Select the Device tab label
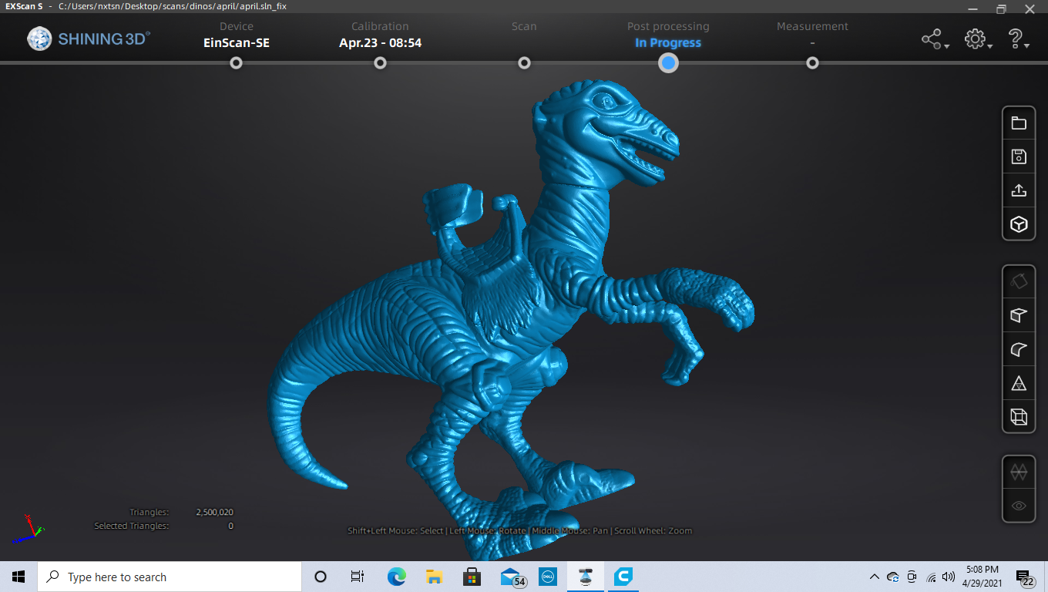This screenshot has height=592, width=1048. [237, 26]
